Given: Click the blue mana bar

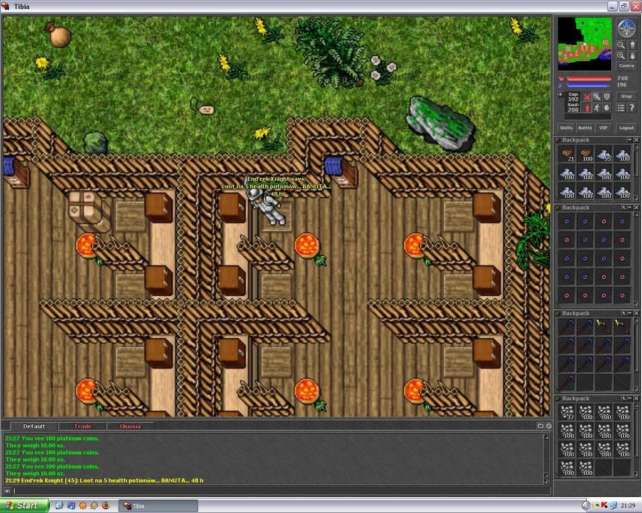Looking at the screenshot, I should [x=589, y=85].
